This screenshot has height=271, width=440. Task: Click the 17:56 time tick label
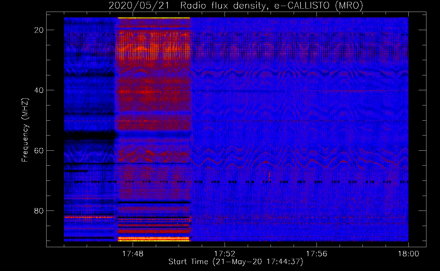tap(317, 254)
